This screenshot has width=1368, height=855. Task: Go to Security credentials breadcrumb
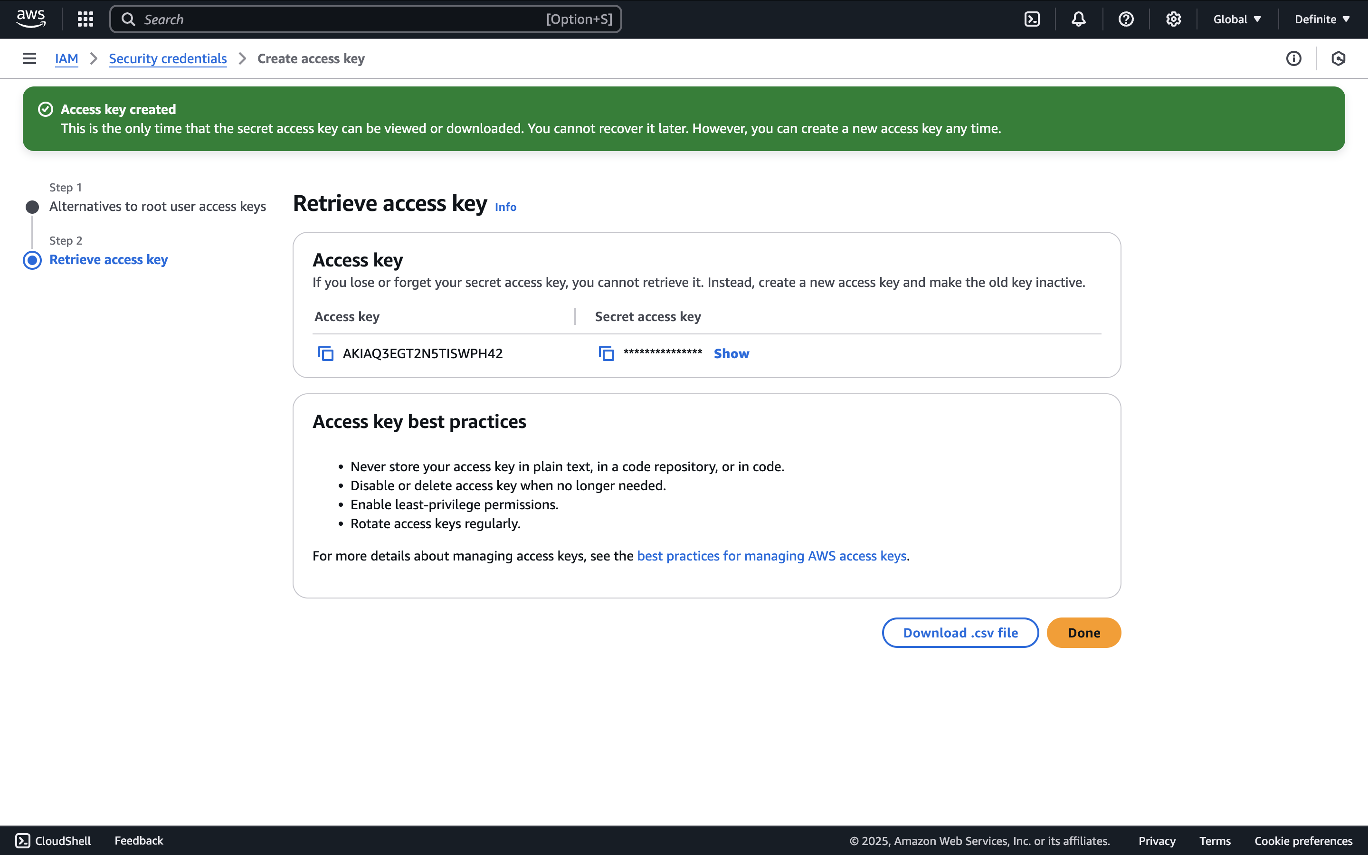tap(167, 58)
